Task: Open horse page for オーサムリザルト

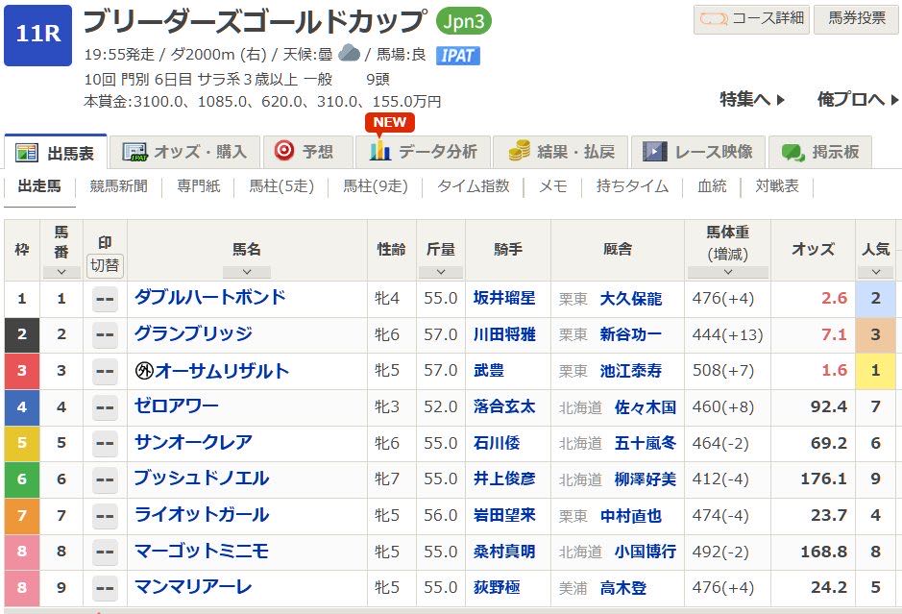Action: (x=222, y=371)
